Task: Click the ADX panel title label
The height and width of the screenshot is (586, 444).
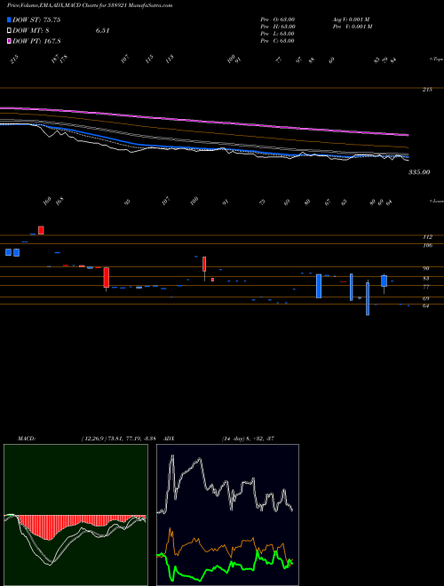Action: click(169, 439)
